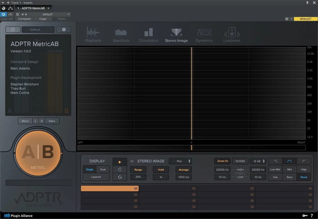Image resolution: width=318 pixels, height=219 pixels.
Task: Solo the L channel
Action: pyautogui.click(x=35, y=121)
